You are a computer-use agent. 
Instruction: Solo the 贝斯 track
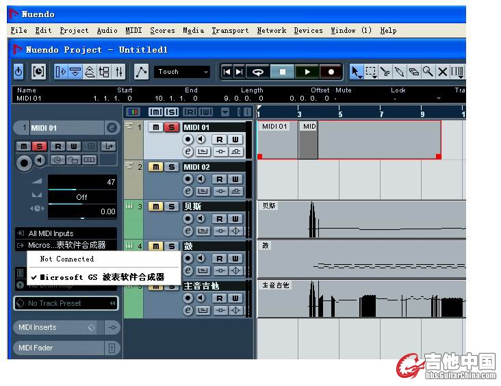tap(172, 207)
